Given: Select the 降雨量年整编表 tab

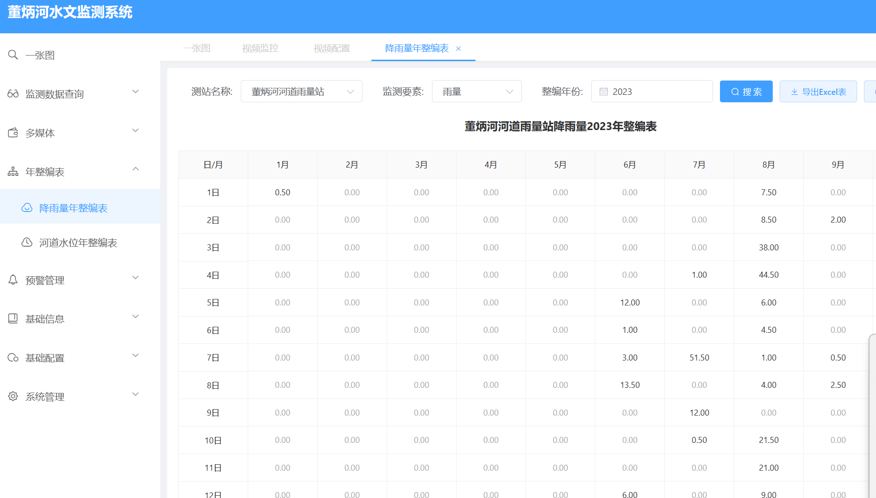Looking at the screenshot, I should pyautogui.click(x=417, y=48).
